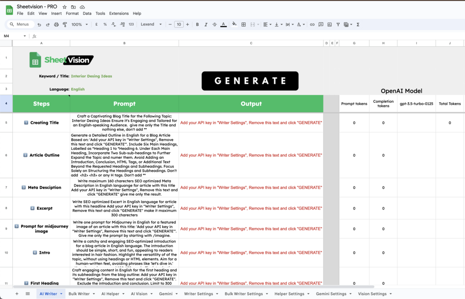
Task: Open the File menu
Action: (x=20, y=13)
